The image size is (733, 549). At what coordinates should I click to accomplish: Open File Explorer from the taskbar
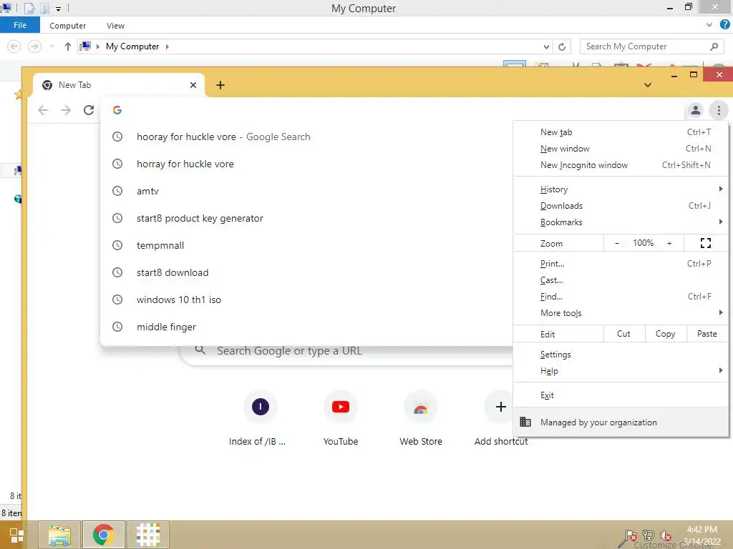(x=59, y=535)
